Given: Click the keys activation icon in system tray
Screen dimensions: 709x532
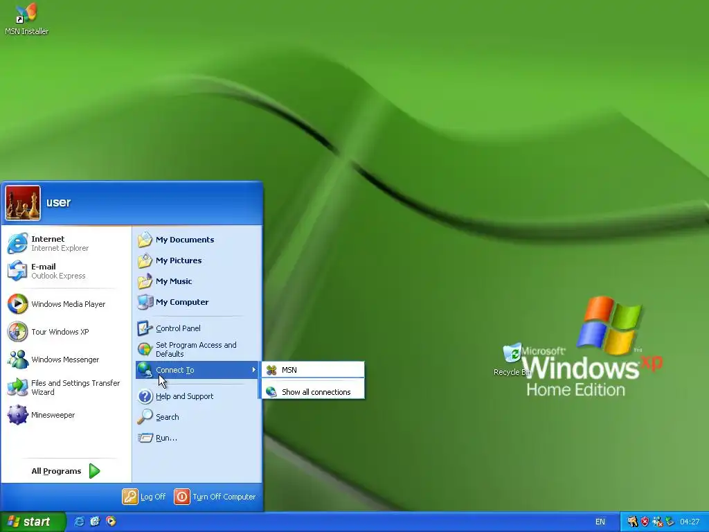Looking at the screenshot, I should pos(632,522).
